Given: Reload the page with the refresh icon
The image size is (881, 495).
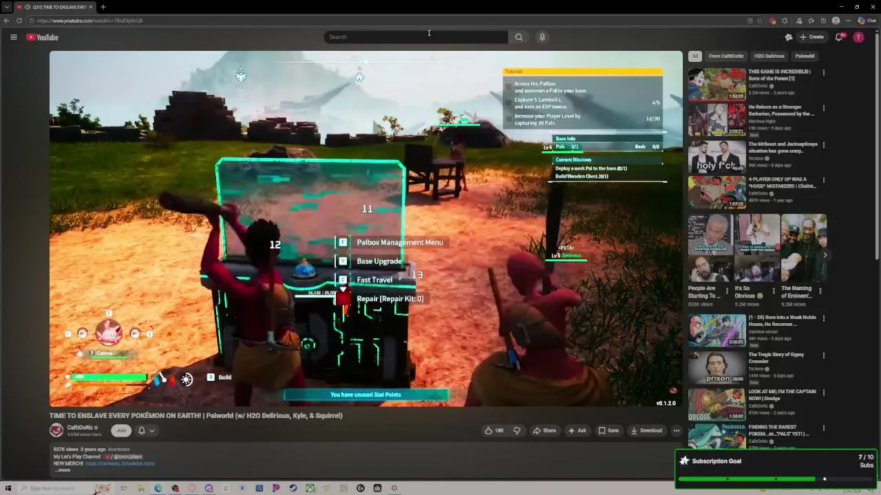Looking at the screenshot, I should [x=19, y=21].
